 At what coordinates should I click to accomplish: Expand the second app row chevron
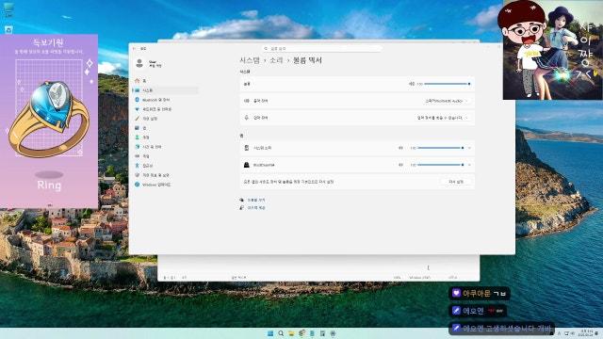click(x=469, y=165)
